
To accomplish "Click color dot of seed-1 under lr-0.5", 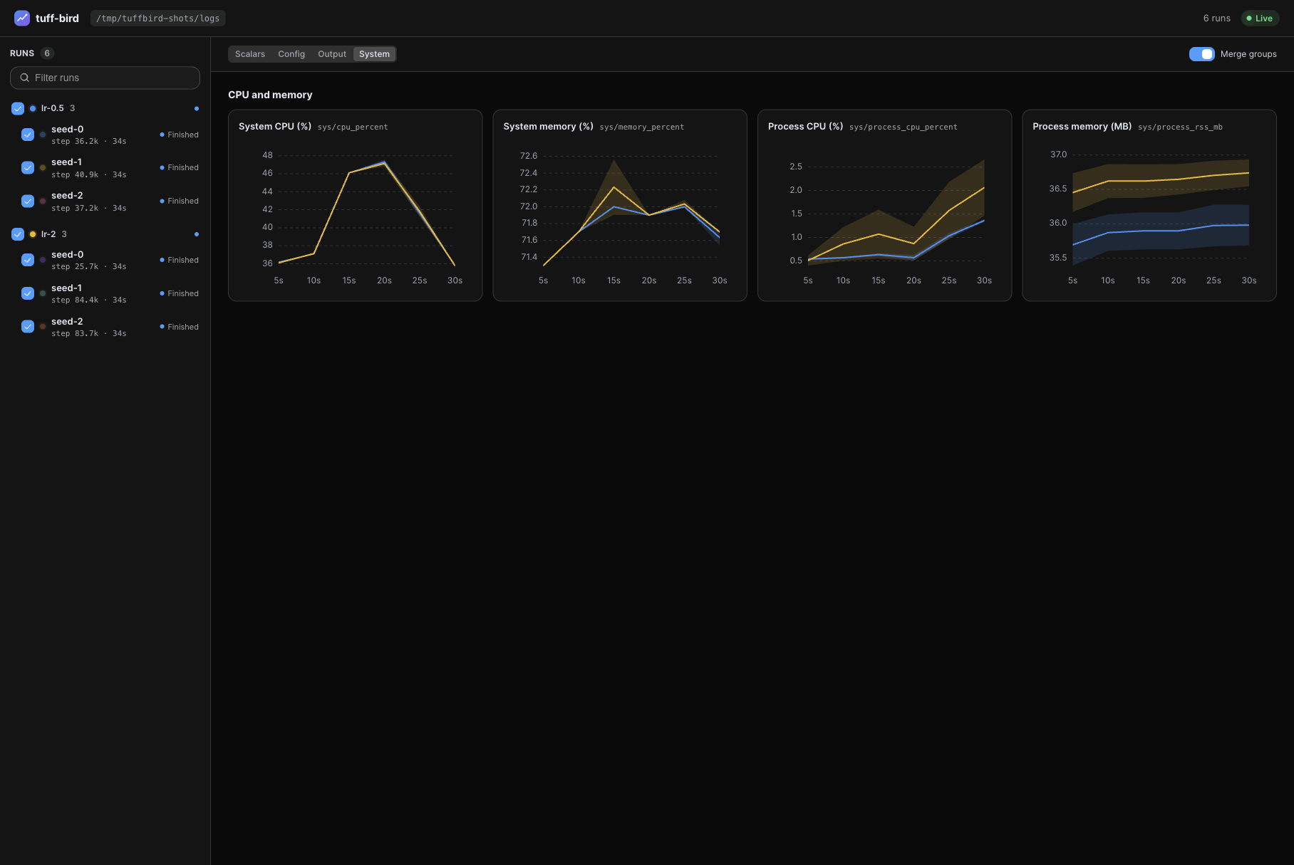I will click(x=43, y=168).
